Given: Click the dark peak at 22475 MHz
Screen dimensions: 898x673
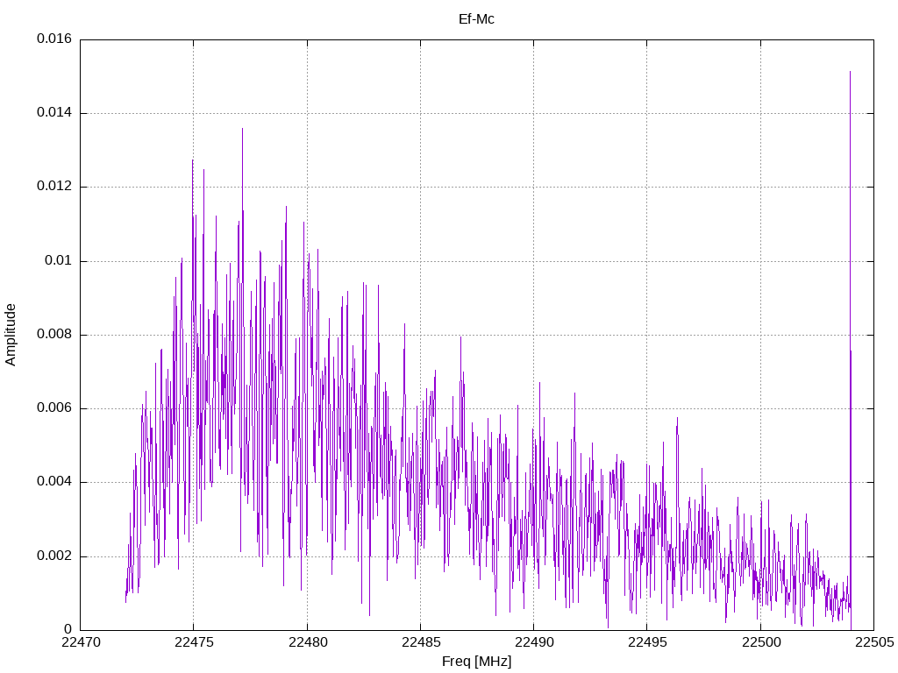Looking at the screenshot, I should (x=193, y=161).
